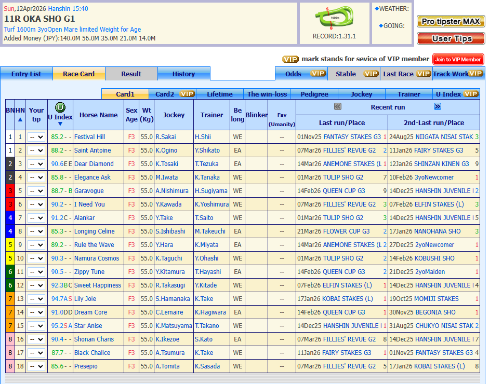
Task: Open Your tip dropdown for Garavogue
Action: [36, 191]
